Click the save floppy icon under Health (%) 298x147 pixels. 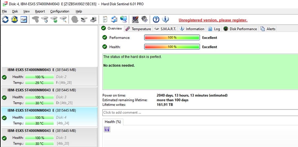(x=107, y=129)
